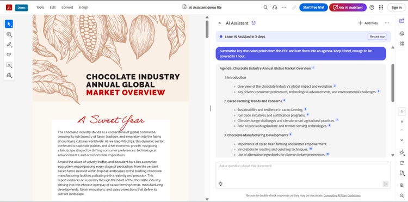Viewport: 408px width, 202px height.
Task: Open AI Assistant panel more options
Action: pyautogui.click(x=387, y=23)
